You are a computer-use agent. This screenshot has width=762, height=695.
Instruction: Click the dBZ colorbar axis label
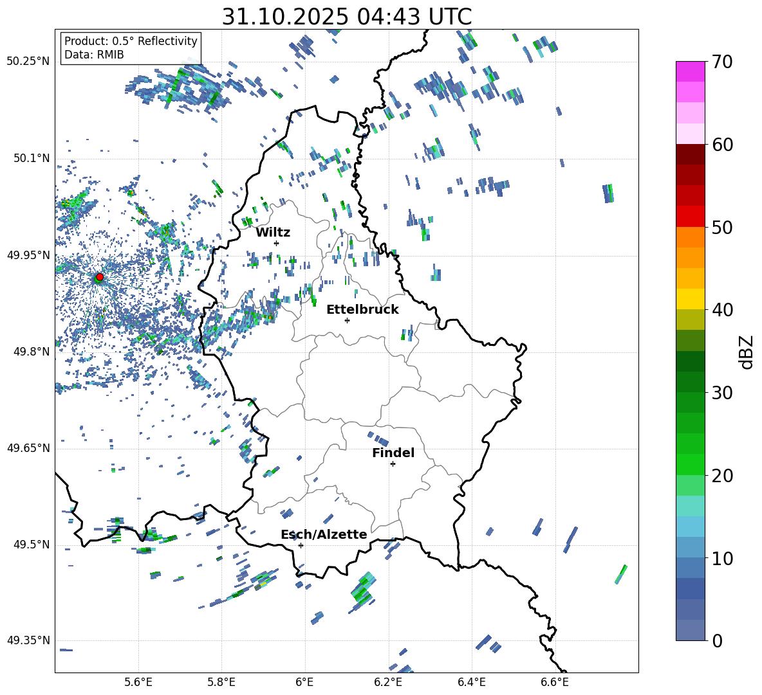tap(746, 352)
